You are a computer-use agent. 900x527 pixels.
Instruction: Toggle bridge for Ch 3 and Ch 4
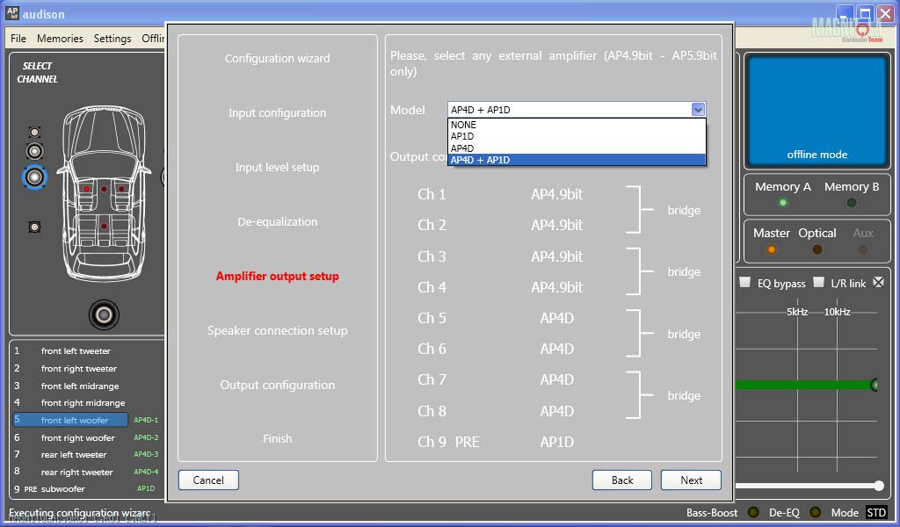coord(684,271)
